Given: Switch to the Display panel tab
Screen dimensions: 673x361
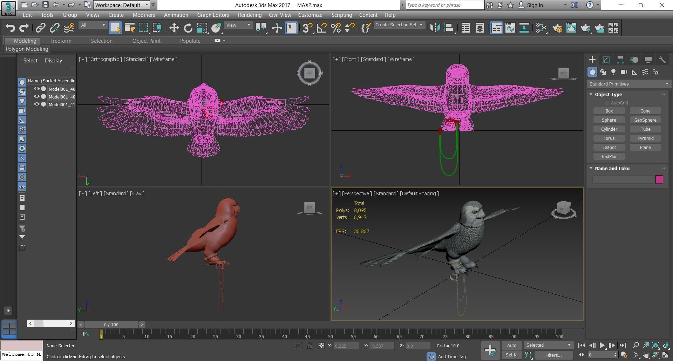Looking at the screenshot, I should (x=648, y=60).
